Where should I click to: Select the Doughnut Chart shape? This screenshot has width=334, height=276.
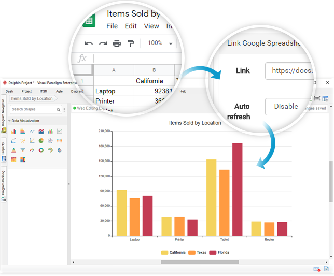point(41,150)
